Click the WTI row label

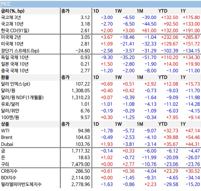(5, 131)
